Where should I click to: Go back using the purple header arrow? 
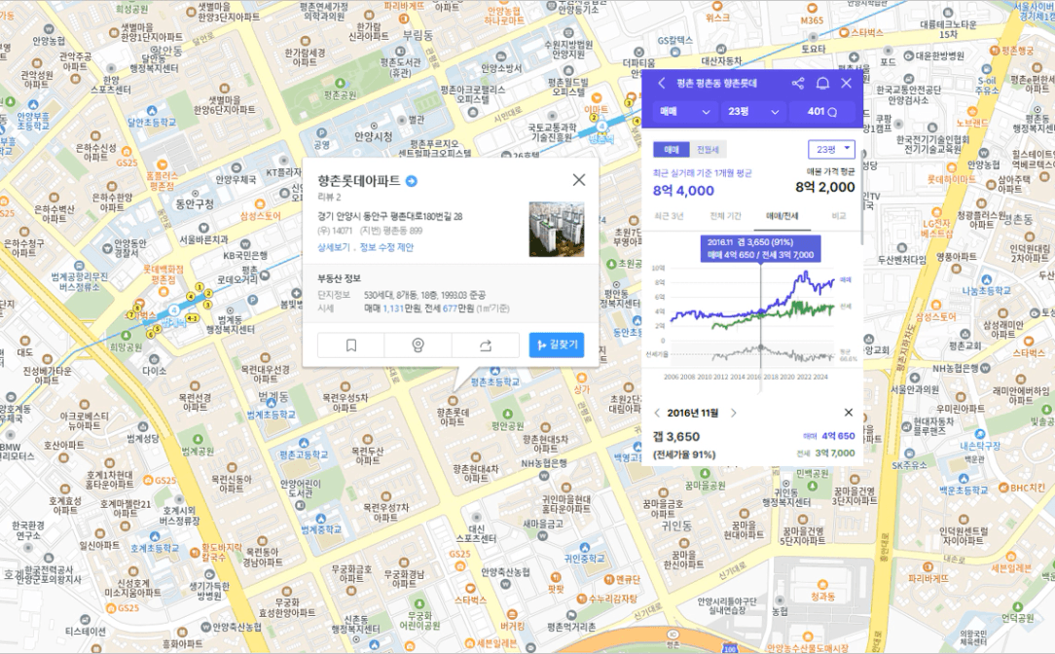click(662, 83)
